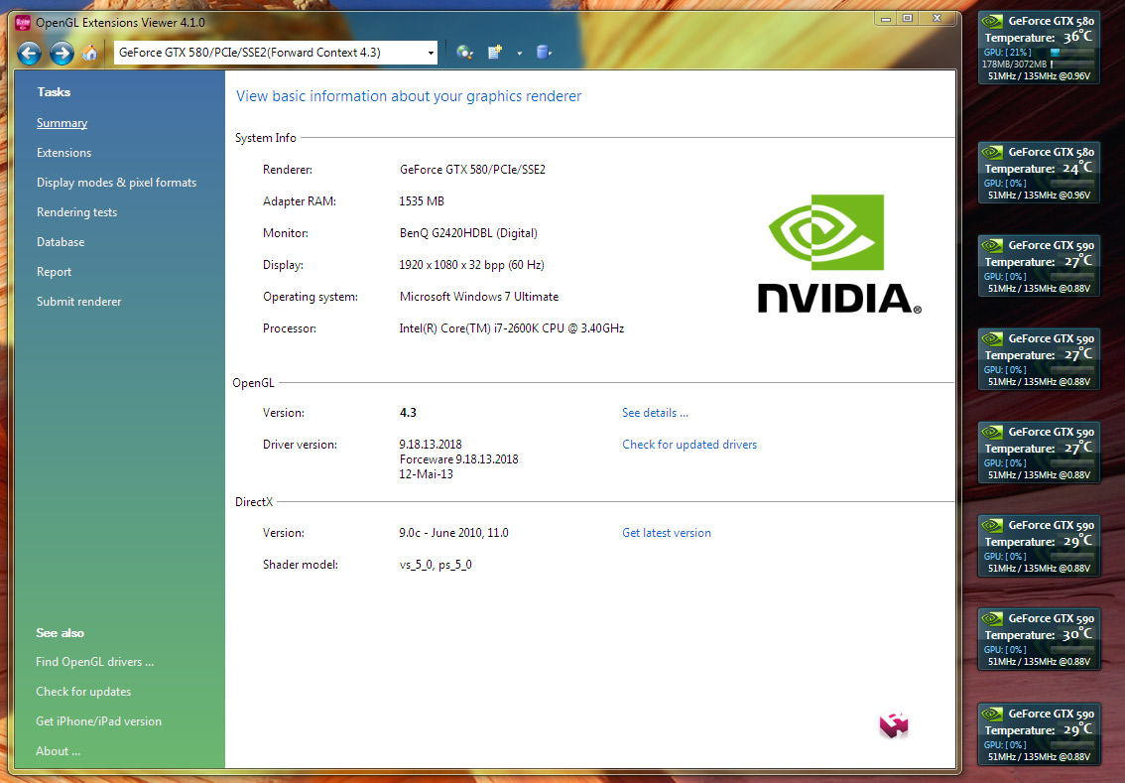Click '9.0c - June 2010, 11.0' value

tap(453, 533)
